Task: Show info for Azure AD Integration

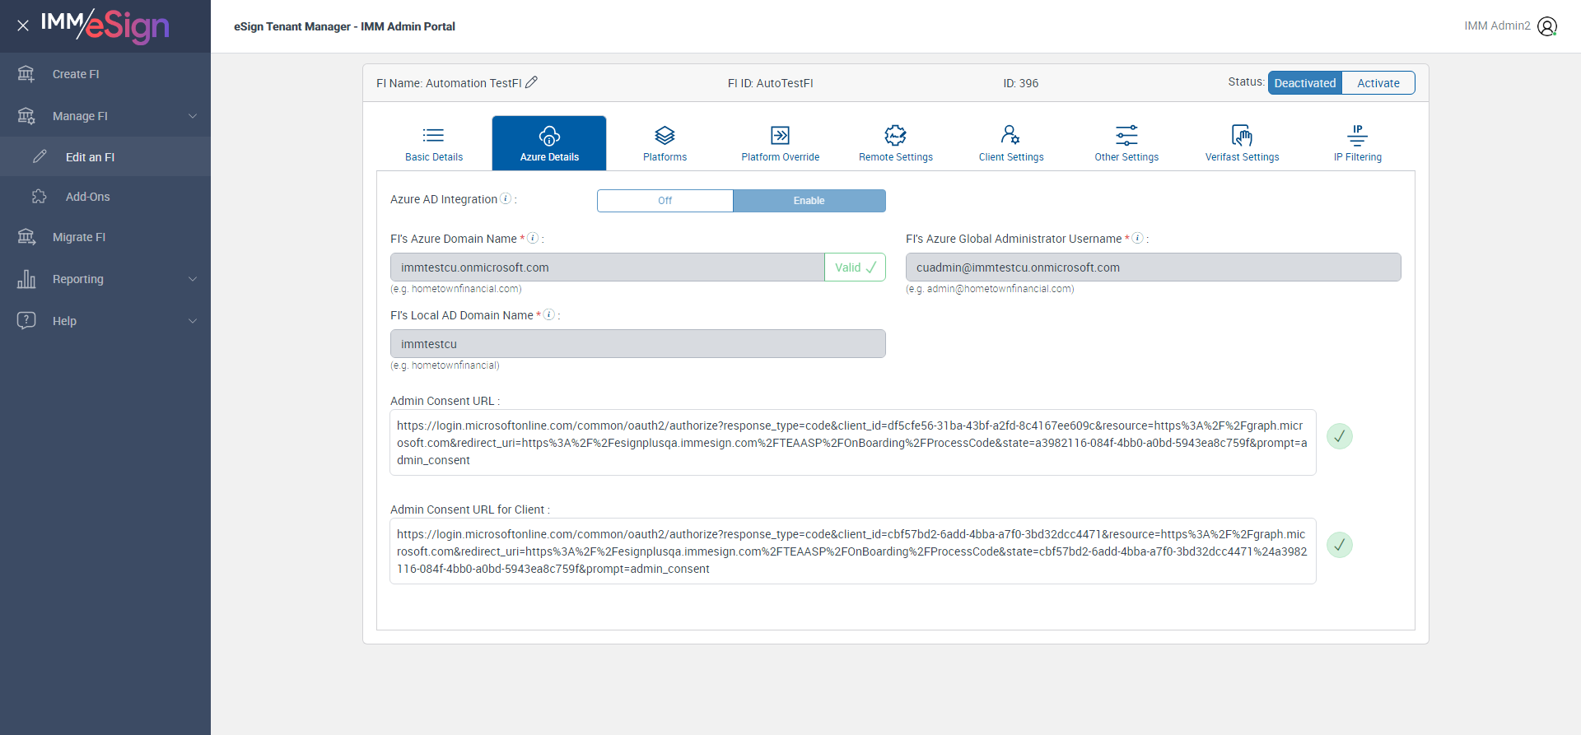Action: tap(506, 198)
